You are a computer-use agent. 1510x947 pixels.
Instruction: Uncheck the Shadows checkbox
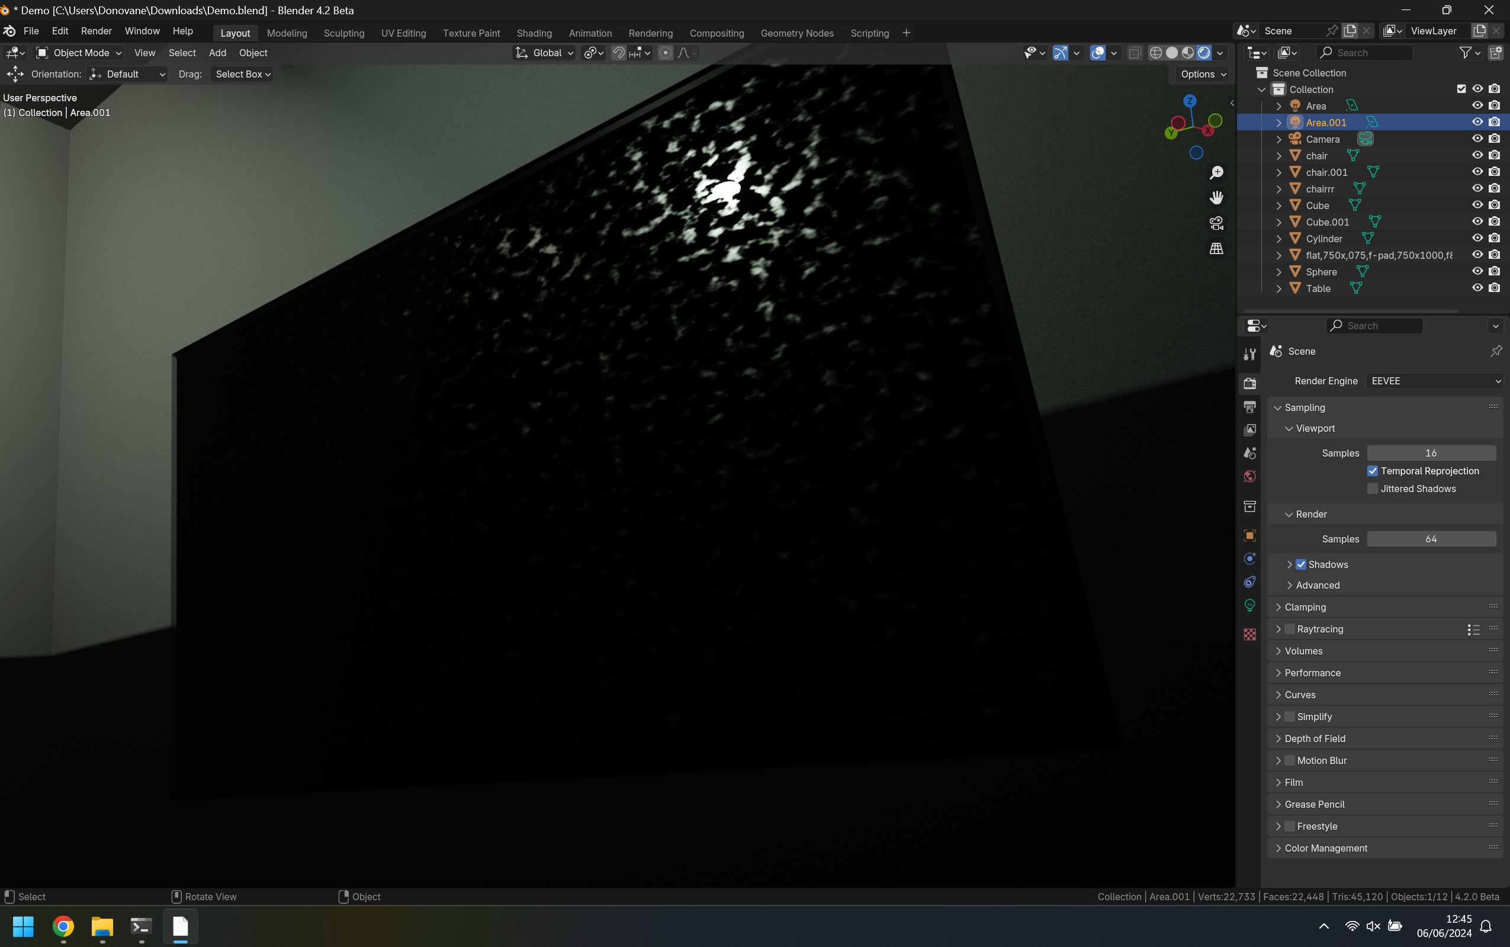click(x=1301, y=564)
